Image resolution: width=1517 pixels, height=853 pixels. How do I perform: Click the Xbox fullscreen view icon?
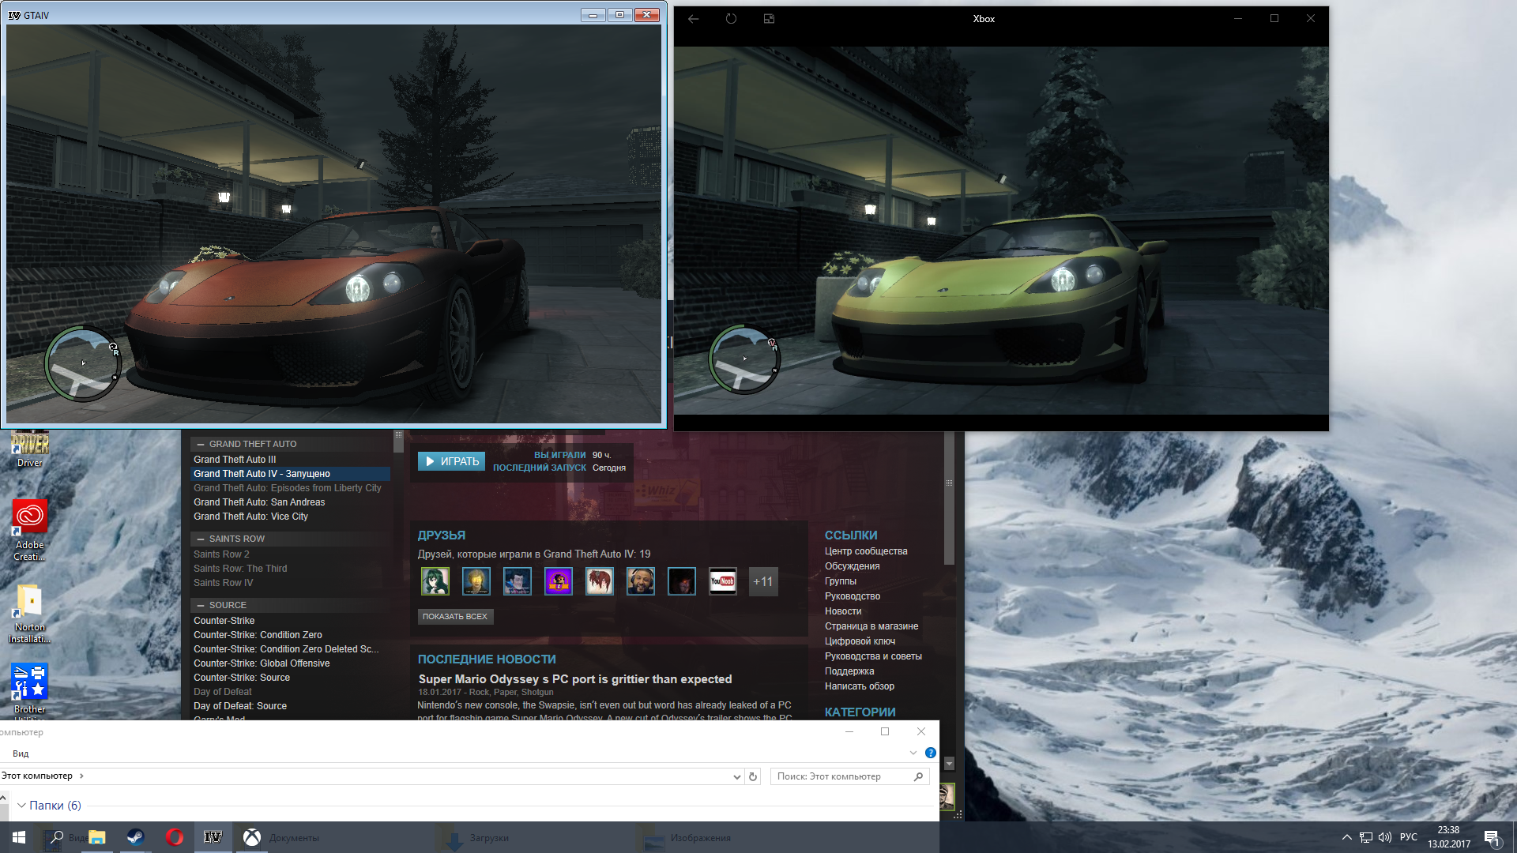(x=769, y=19)
